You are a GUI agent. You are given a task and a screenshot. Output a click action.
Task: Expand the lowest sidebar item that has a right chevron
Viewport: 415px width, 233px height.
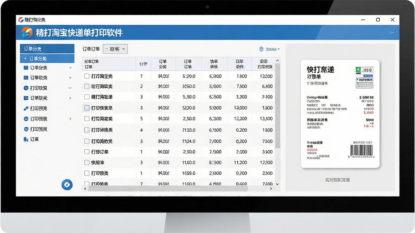70,119
